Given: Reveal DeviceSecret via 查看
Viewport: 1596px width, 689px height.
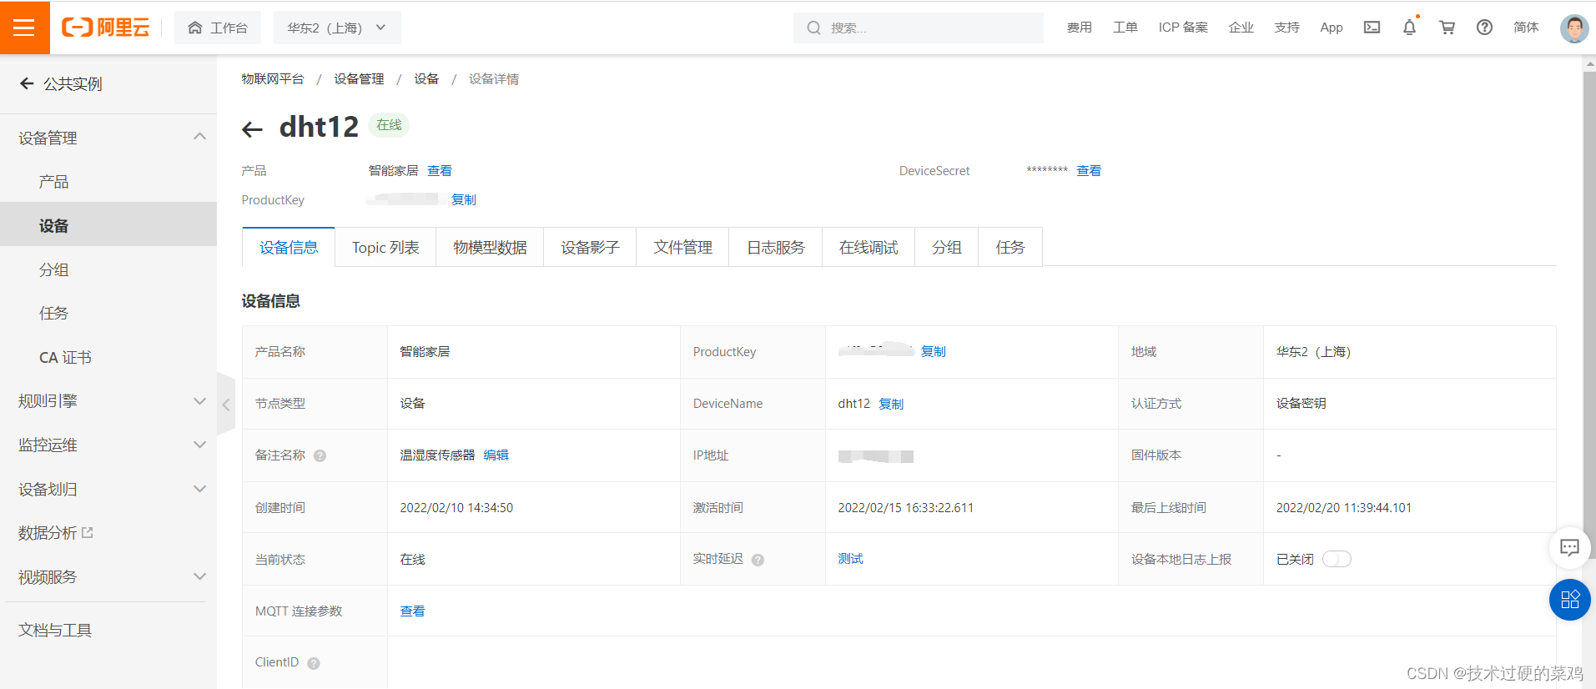Looking at the screenshot, I should pyautogui.click(x=1089, y=170).
